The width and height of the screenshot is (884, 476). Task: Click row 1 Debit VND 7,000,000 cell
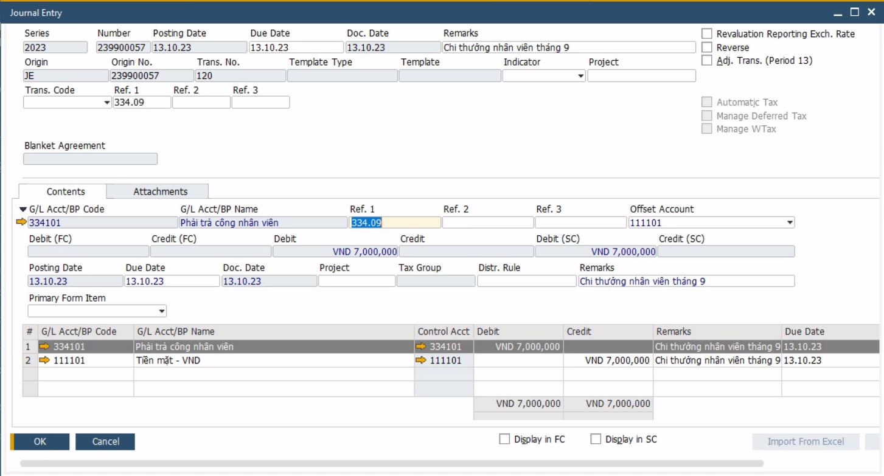(518, 347)
